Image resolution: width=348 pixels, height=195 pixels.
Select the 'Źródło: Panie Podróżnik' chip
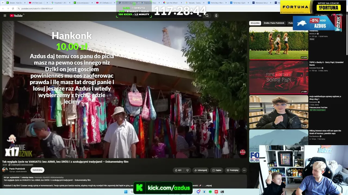point(274,23)
